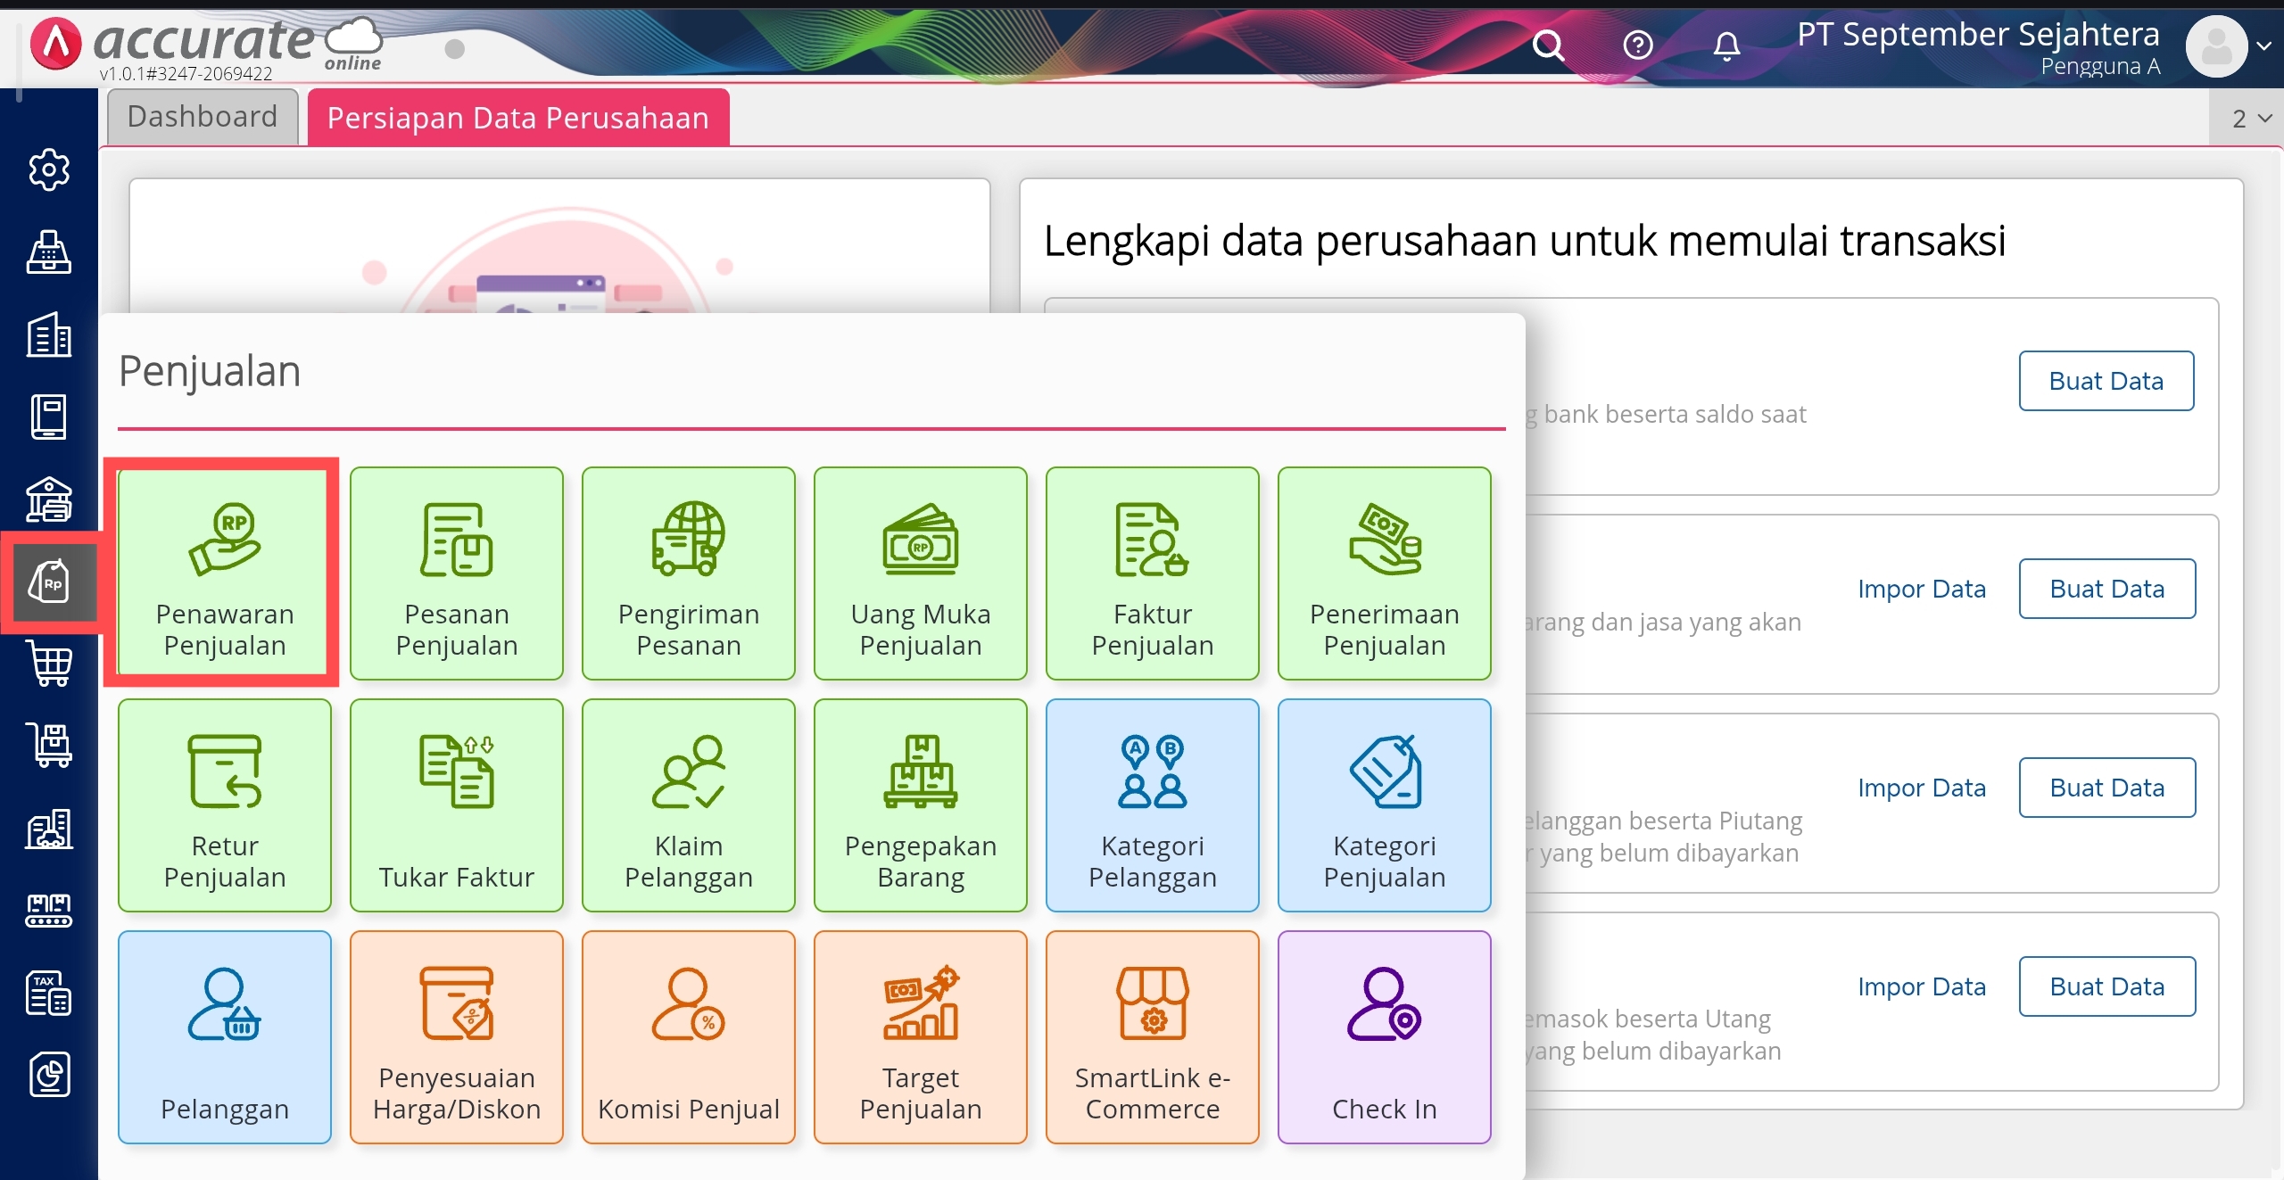Select Pengiriman Pesanan tile
The width and height of the screenshot is (2284, 1180).
pos(688,573)
